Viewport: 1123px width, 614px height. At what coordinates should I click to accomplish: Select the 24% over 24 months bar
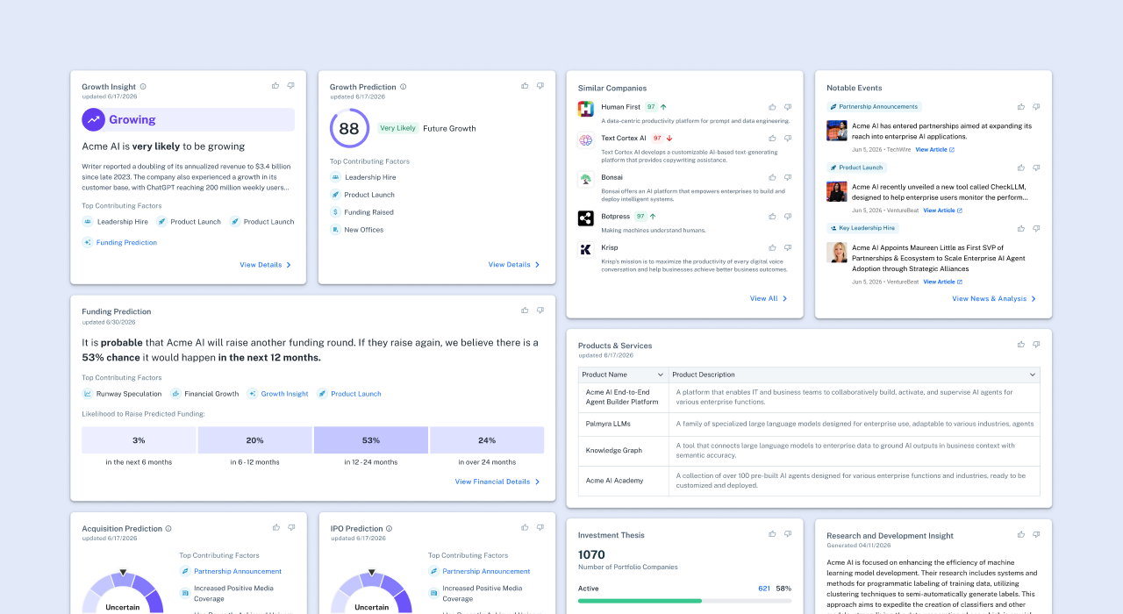pyautogui.click(x=487, y=440)
